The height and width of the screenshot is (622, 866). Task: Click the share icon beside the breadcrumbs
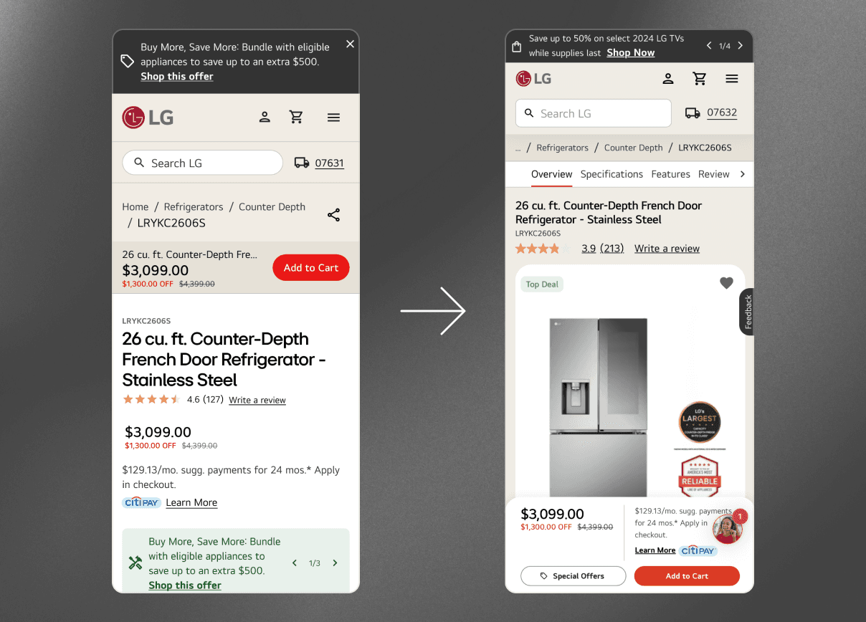point(333,215)
